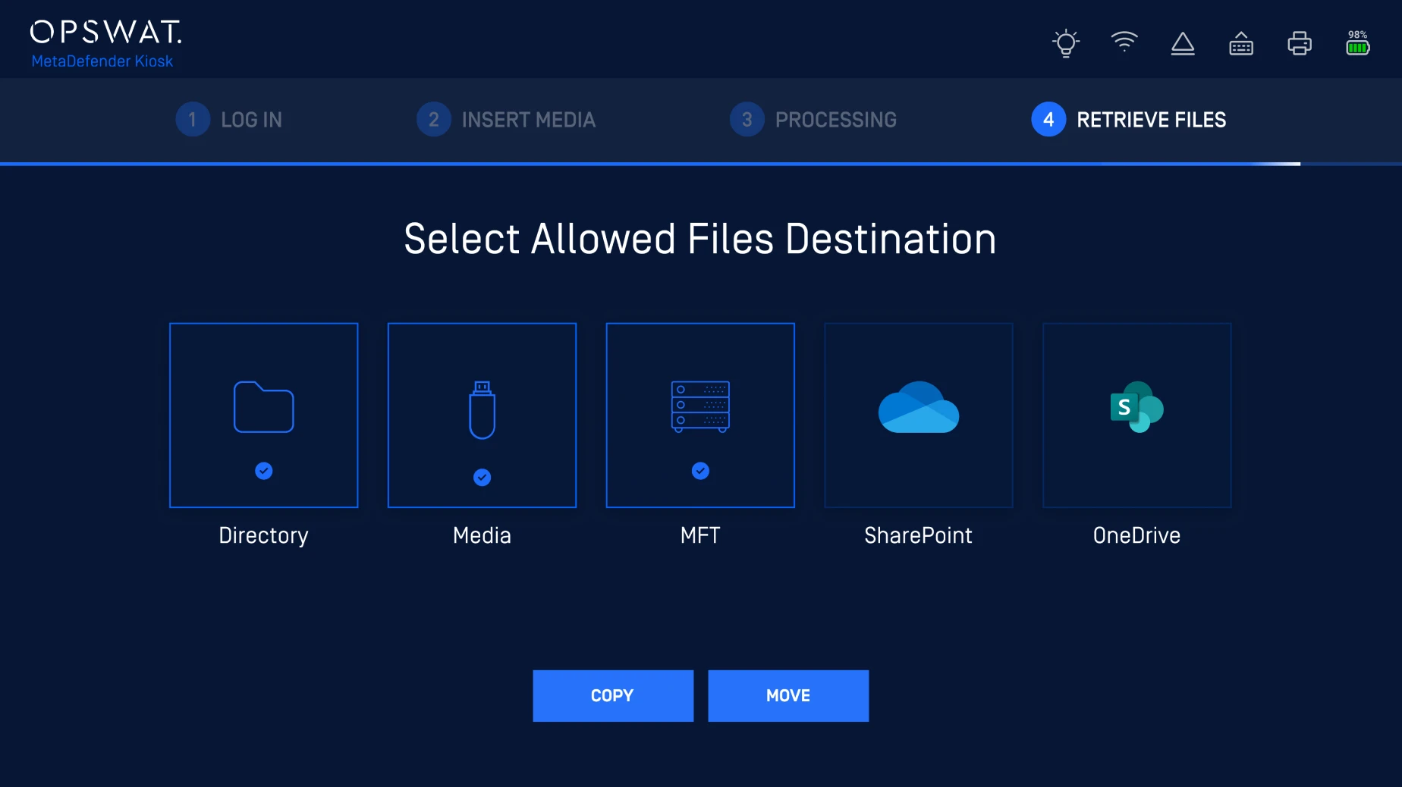Select the green S logo tile
1402x787 pixels.
pyautogui.click(x=1136, y=408)
